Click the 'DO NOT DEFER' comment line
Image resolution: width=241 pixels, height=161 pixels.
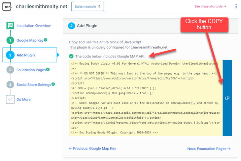[144, 74]
